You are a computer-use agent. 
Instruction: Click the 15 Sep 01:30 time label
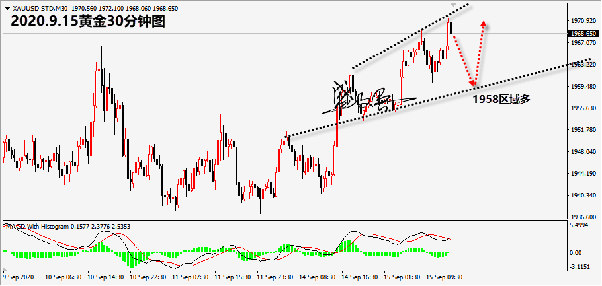(x=402, y=277)
